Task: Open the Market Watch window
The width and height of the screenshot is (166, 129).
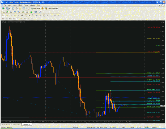Action: [x=13, y=8]
